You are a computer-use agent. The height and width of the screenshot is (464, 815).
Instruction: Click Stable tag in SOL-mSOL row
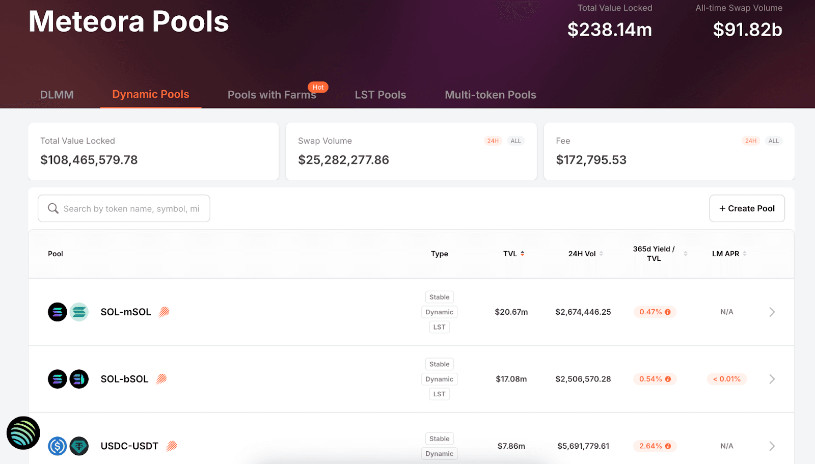point(440,297)
